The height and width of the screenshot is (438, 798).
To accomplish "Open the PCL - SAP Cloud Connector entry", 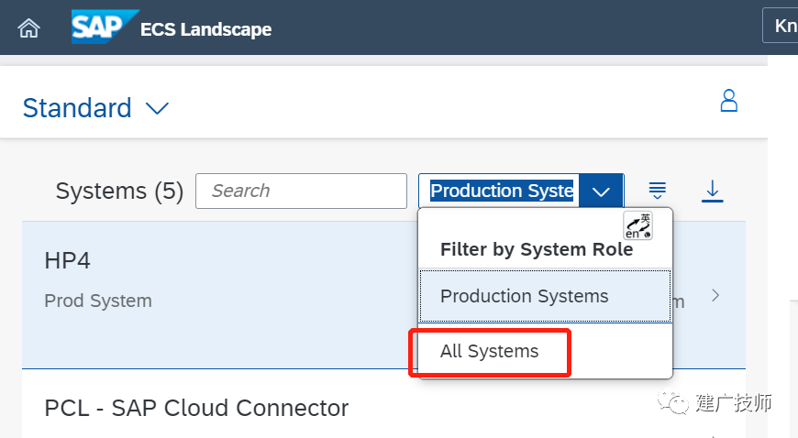I will pyautogui.click(x=196, y=408).
